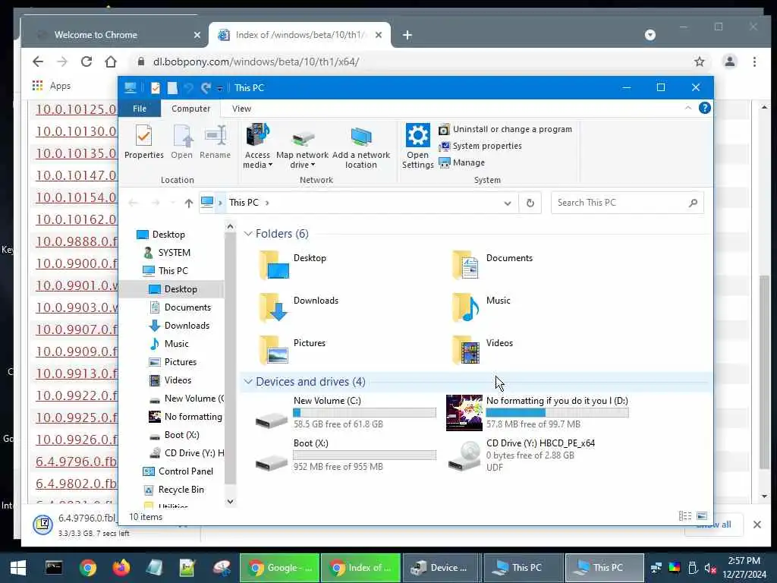Click Add a network location icon
The height and width of the screenshot is (583, 777).
coord(360,146)
